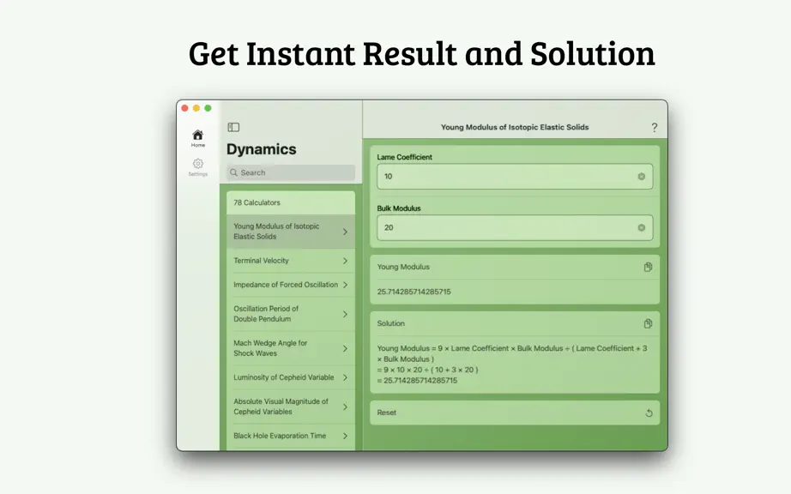Open the help question mark icon
Viewport: 791px width, 494px height.
655,128
